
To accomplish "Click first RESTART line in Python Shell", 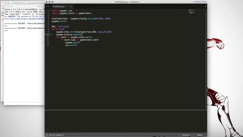I will coord(24,24).
